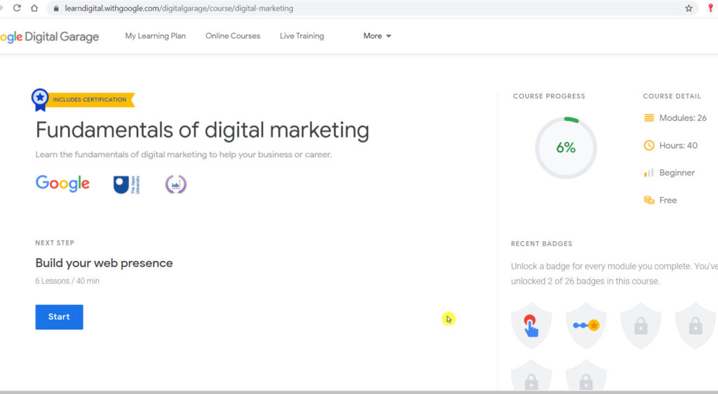Viewport: 718px width, 394px height.
Task: Click the Google logo under course title
Action: 62,184
